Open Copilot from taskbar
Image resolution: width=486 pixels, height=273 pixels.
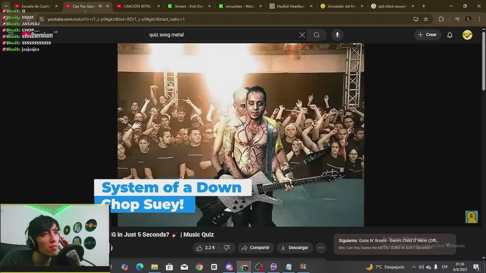pyautogui.click(x=125, y=267)
